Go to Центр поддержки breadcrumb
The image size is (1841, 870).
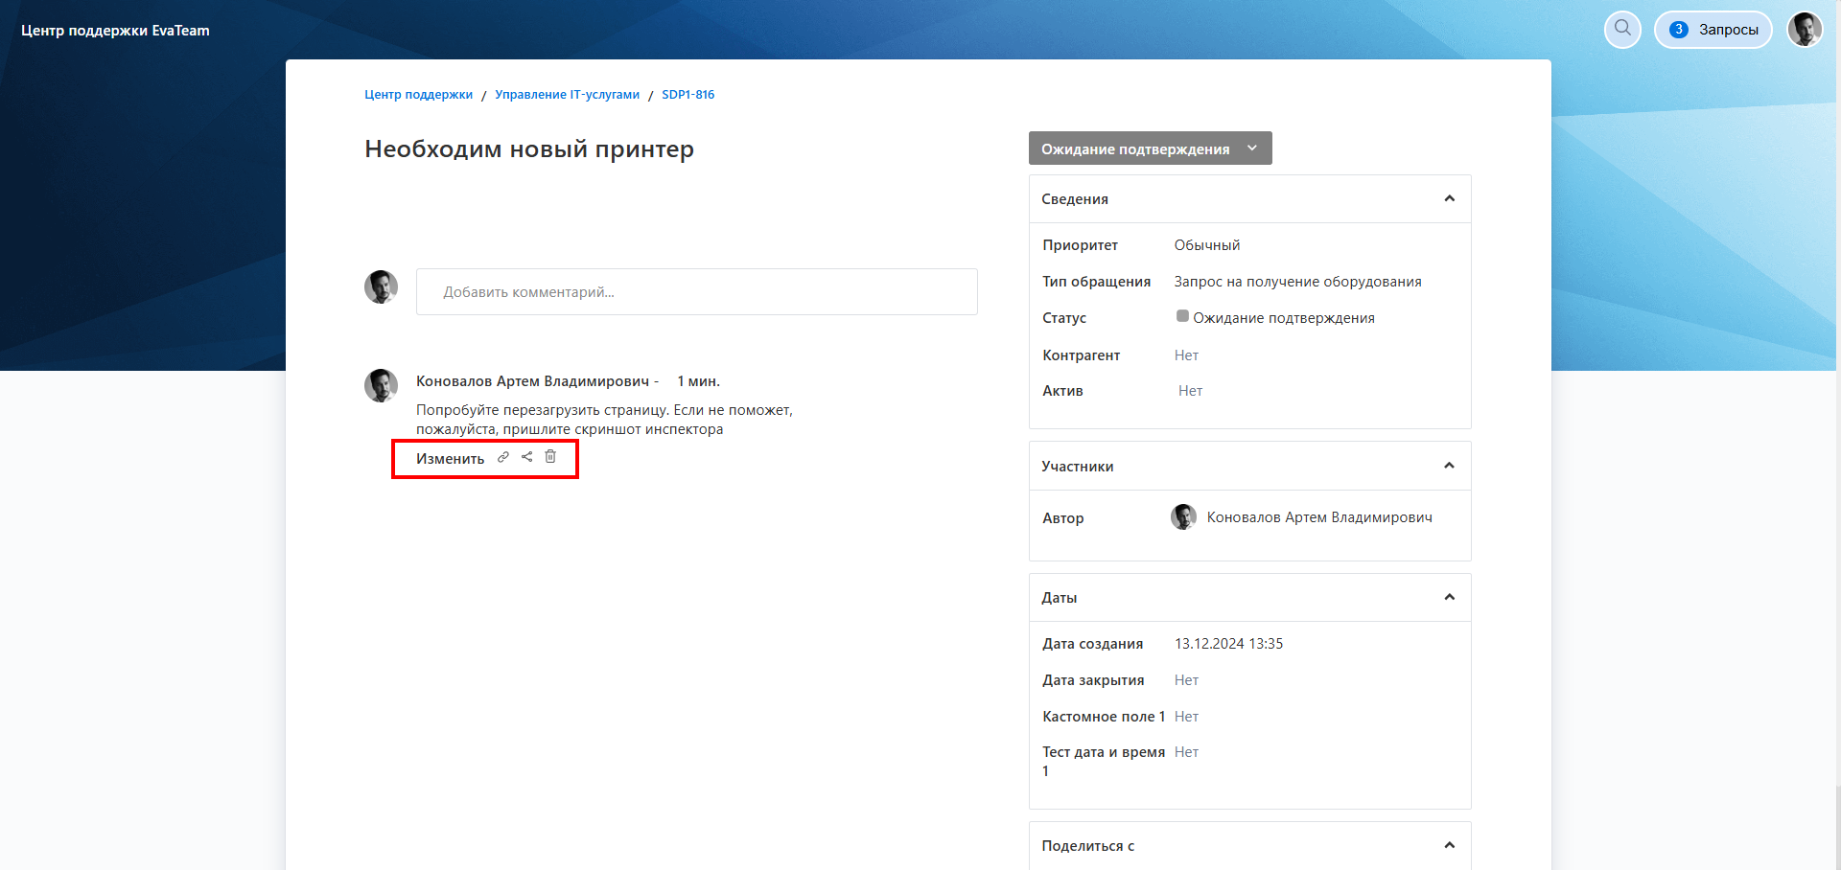(418, 95)
